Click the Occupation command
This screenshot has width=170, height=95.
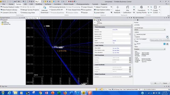pos(86,10)
